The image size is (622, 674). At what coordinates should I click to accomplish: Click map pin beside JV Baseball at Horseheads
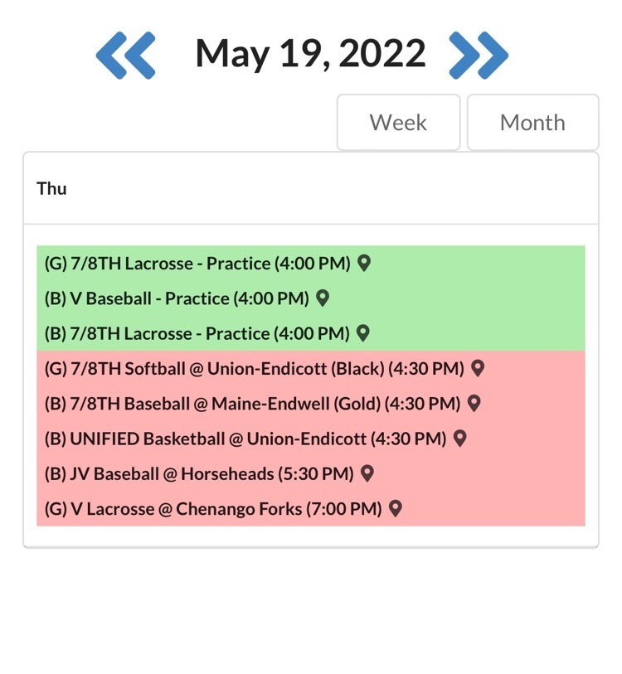pyautogui.click(x=367, y=473)
